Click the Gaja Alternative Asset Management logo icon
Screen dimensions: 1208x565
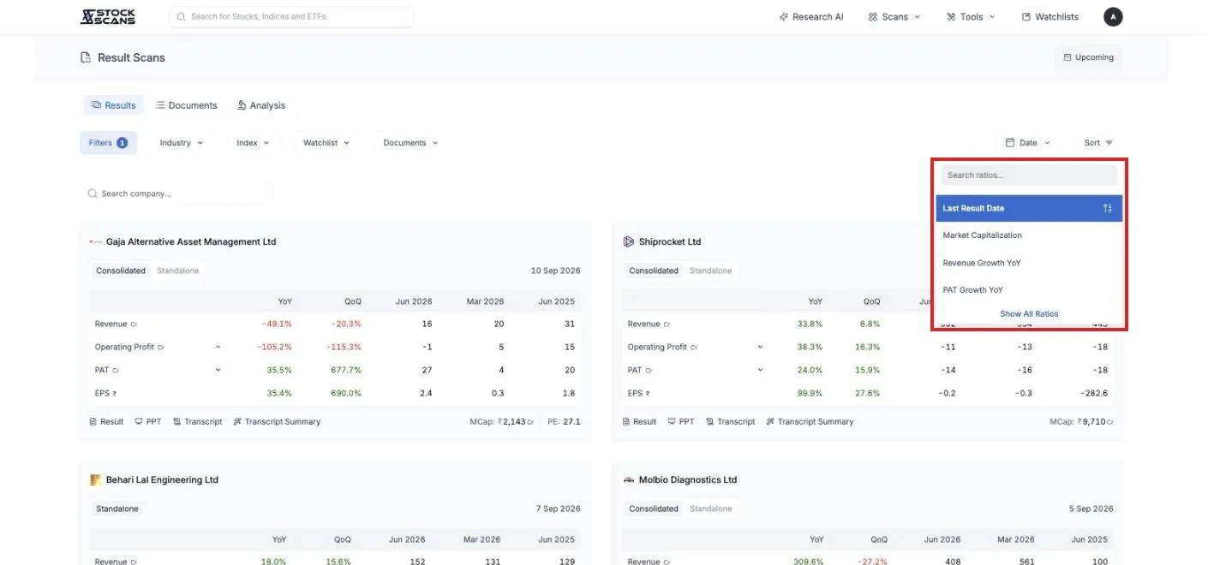point(96,242)
